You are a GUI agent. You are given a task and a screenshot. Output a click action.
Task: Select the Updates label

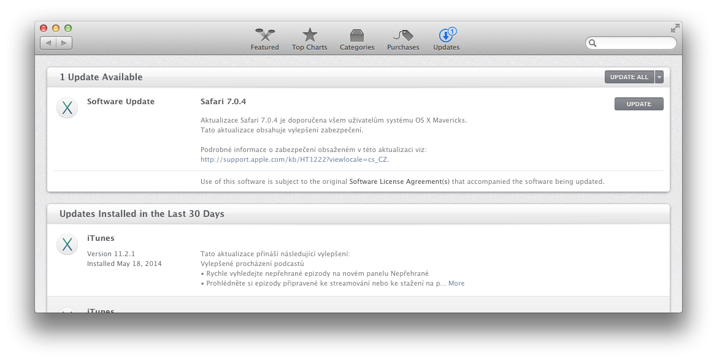pyautogui.click(x=447, y=47)
